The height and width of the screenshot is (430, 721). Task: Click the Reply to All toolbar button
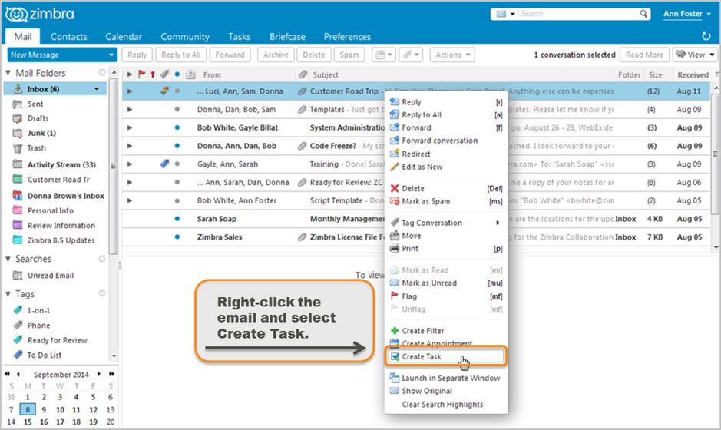pyautogui.click(x=181, y=55)
